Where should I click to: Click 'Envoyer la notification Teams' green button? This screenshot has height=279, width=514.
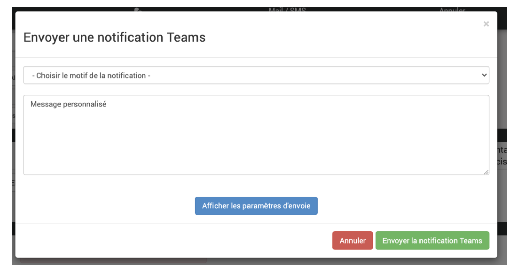click(x=432, y=241)
